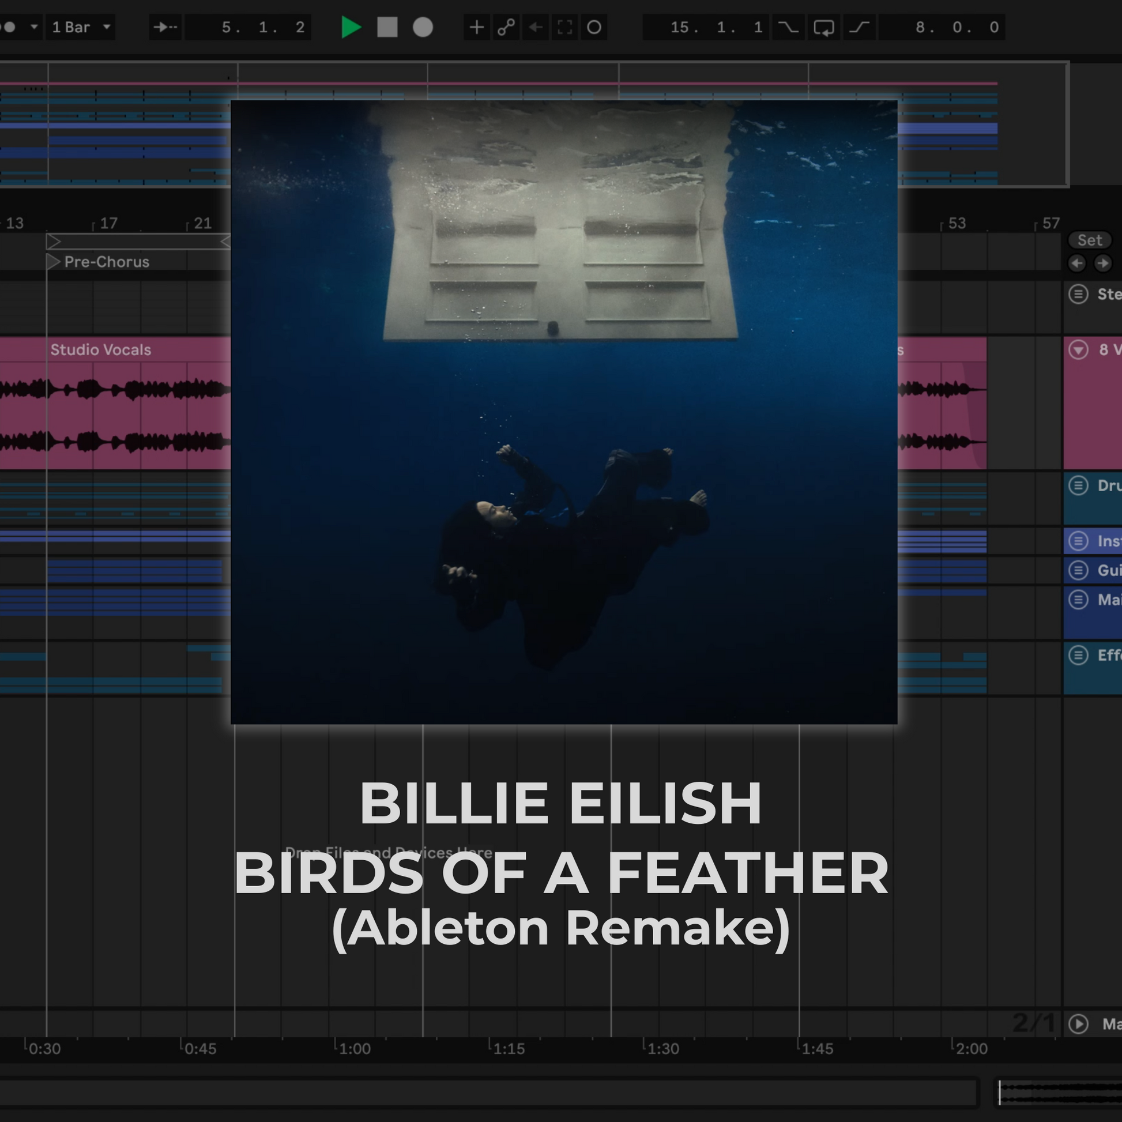Click the clip waveform overview at bottom right
This screenshot has height=1122, width=1122.
pos(1058,1092)
